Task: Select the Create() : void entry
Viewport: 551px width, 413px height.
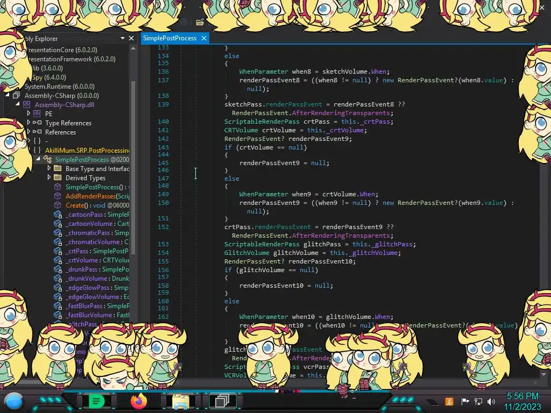Action: pos(97,205)
